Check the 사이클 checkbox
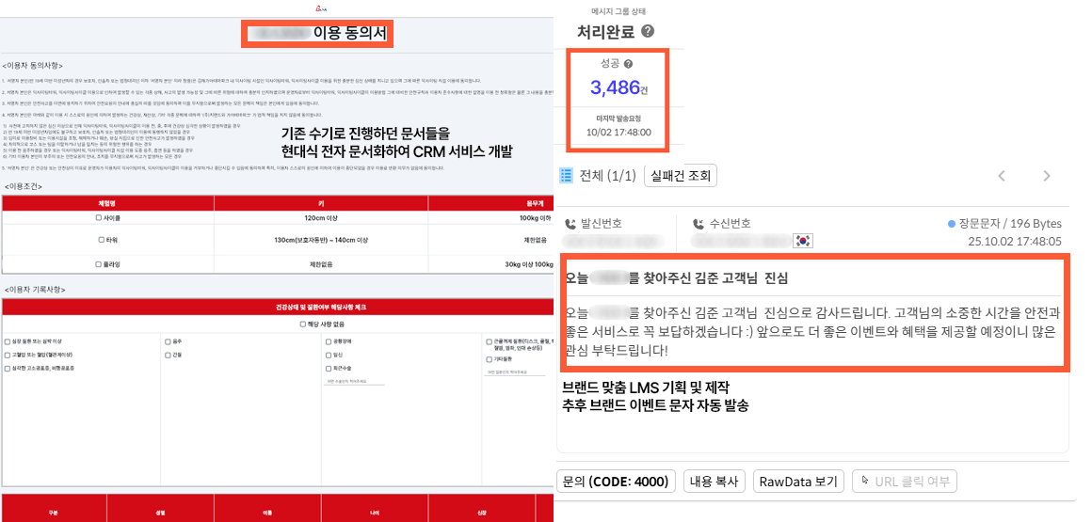Image resolution: width=1092 pixels, height=522 pixels. click(x=99, y=217)
